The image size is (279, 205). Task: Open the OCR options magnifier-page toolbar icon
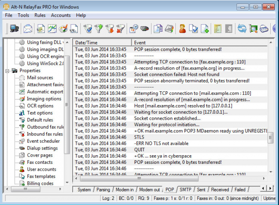point(74,29)
